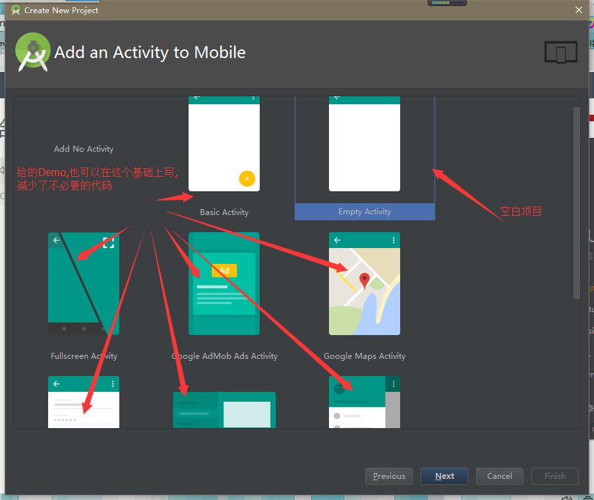Choose the Google AdMob Ads Activity thumbnail
This screenshot has width=594, height=500.
224,284
